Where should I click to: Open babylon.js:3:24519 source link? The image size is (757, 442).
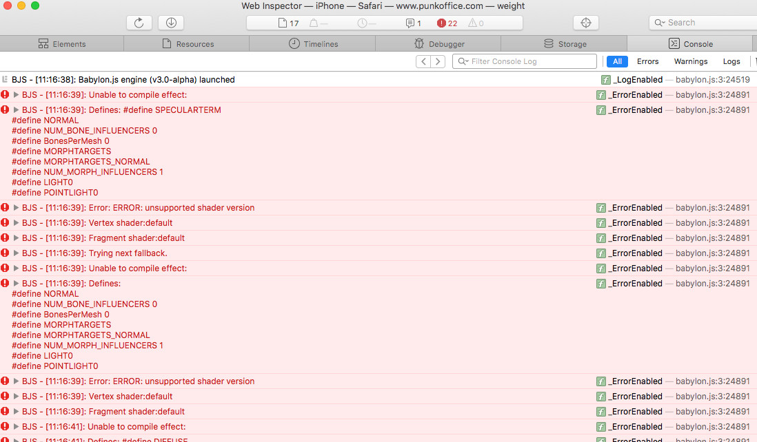(713, 80)
